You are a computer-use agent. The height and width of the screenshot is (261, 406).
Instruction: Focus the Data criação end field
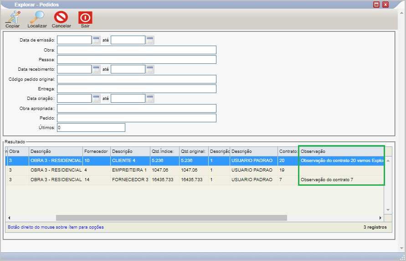[x=128, y=99]
